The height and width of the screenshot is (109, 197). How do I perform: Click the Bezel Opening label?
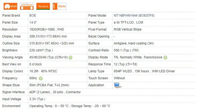click(x=99, y=36)
